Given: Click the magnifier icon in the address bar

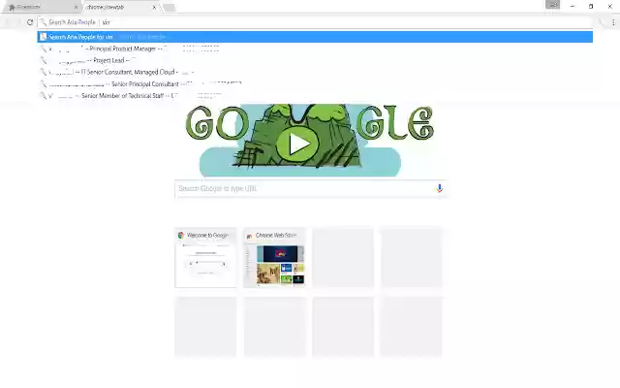Looking at the screenshot, I should (43, 22).
